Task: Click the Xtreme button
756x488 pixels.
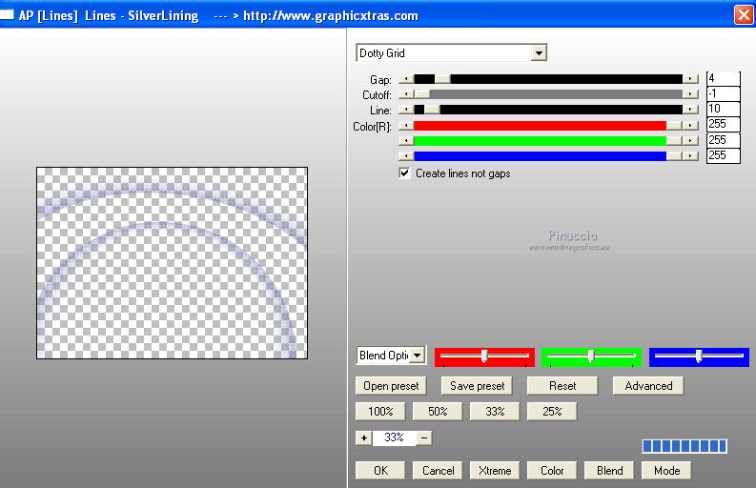Action: (495, 471)
